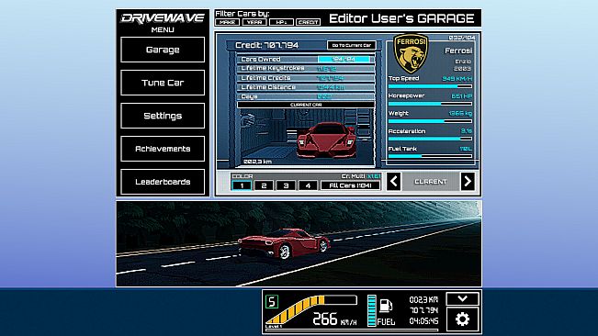The height and width of the screenshot is (336, 598).
Task: Click the Top Speed stat bar
Action: coord(430,86)
